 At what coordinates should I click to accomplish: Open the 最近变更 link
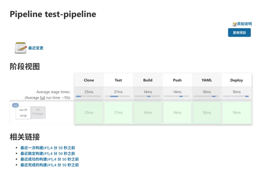[36, 48]
